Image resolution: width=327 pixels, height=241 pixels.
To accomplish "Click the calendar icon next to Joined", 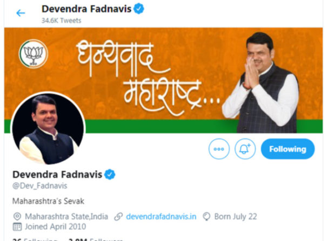I will 17,226.
